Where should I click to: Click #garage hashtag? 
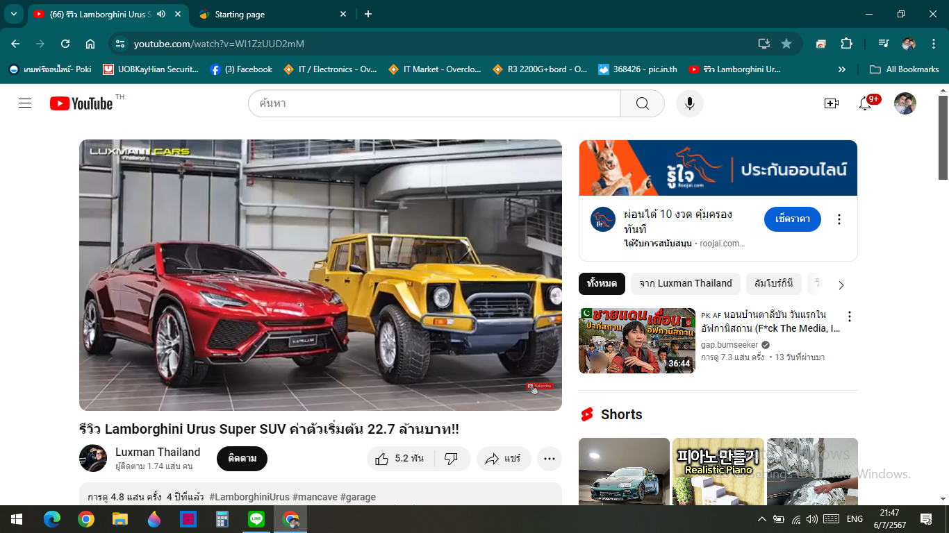click(x=358, y=497)
